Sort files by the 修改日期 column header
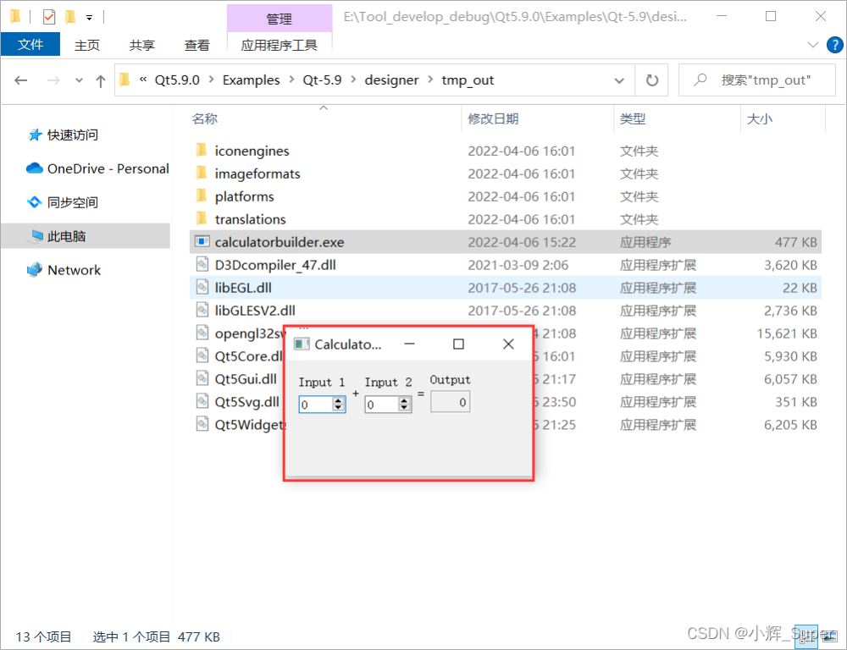This screenshot has height=650, width=847. click(x=493, y=119)
